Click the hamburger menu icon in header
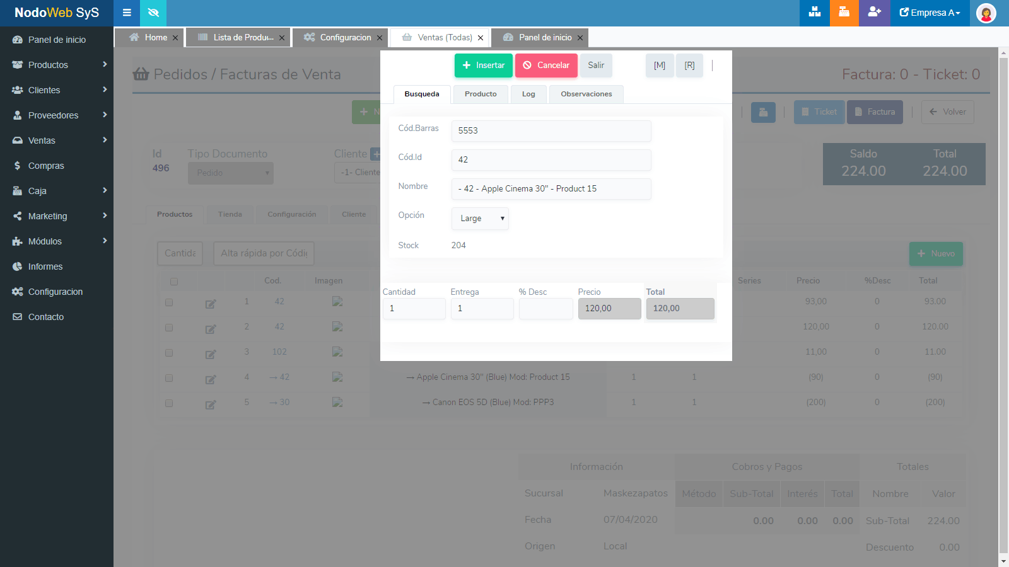This screenshot has height=567, width=1009. 127,13
